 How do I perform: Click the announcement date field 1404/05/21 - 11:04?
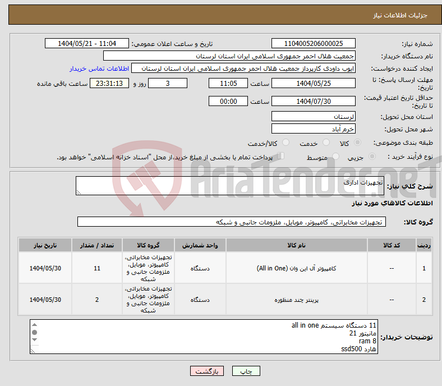click(x=87, y=43)
